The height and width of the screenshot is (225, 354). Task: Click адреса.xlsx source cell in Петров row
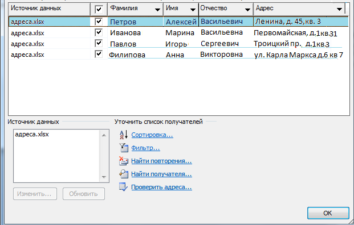click(27, 22)
